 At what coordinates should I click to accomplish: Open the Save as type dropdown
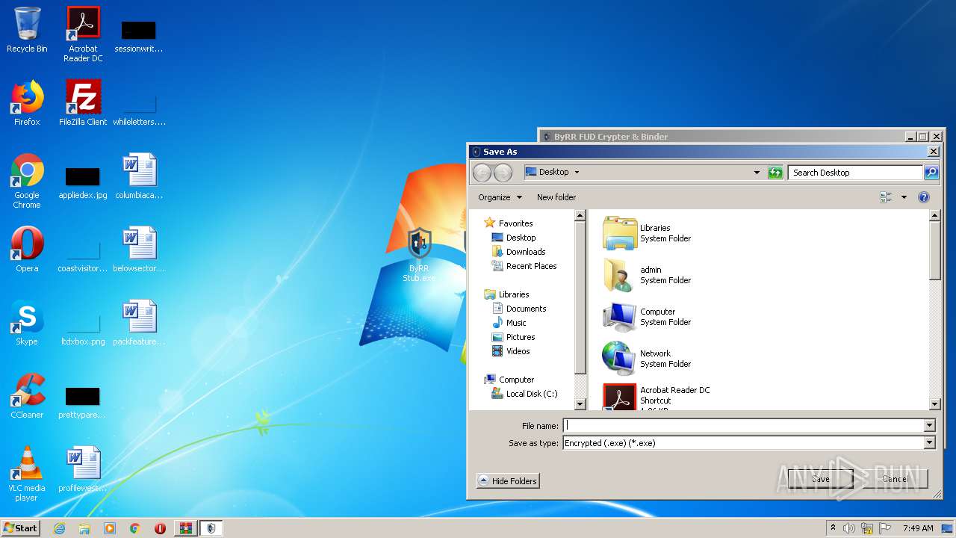930,443
